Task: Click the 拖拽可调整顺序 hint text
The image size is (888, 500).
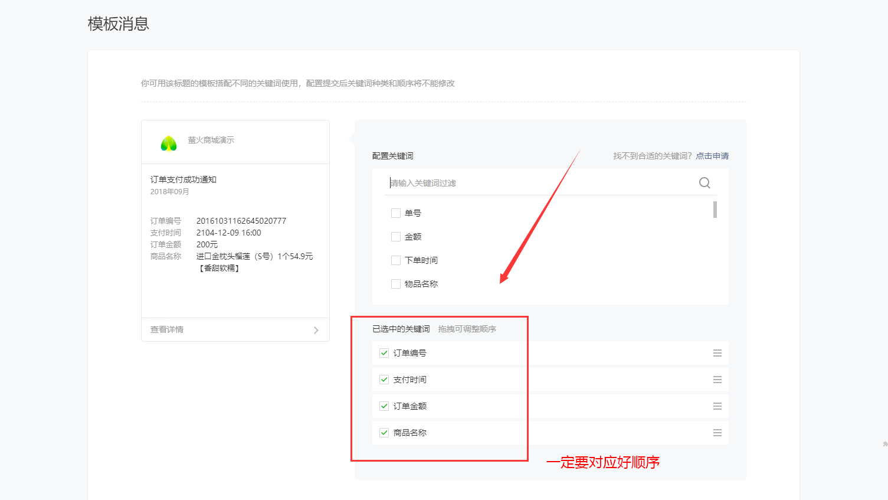Action: 467,329
